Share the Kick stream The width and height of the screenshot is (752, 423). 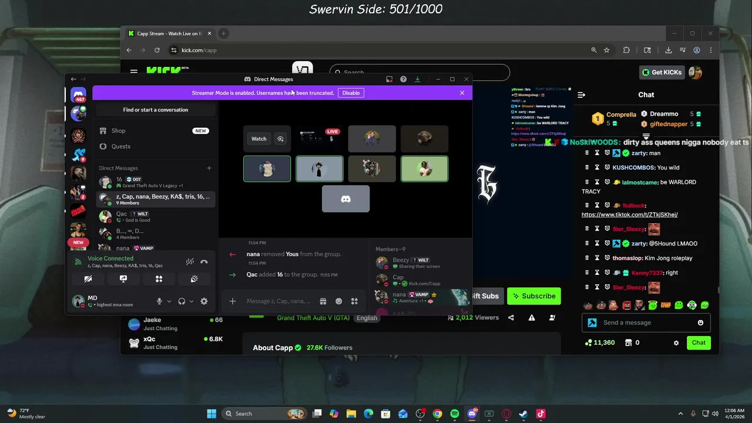[x=511, y=318]
